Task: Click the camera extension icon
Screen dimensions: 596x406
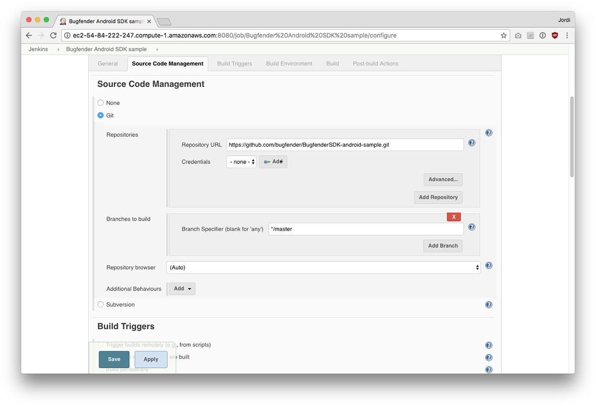Action: coord(518,36)
